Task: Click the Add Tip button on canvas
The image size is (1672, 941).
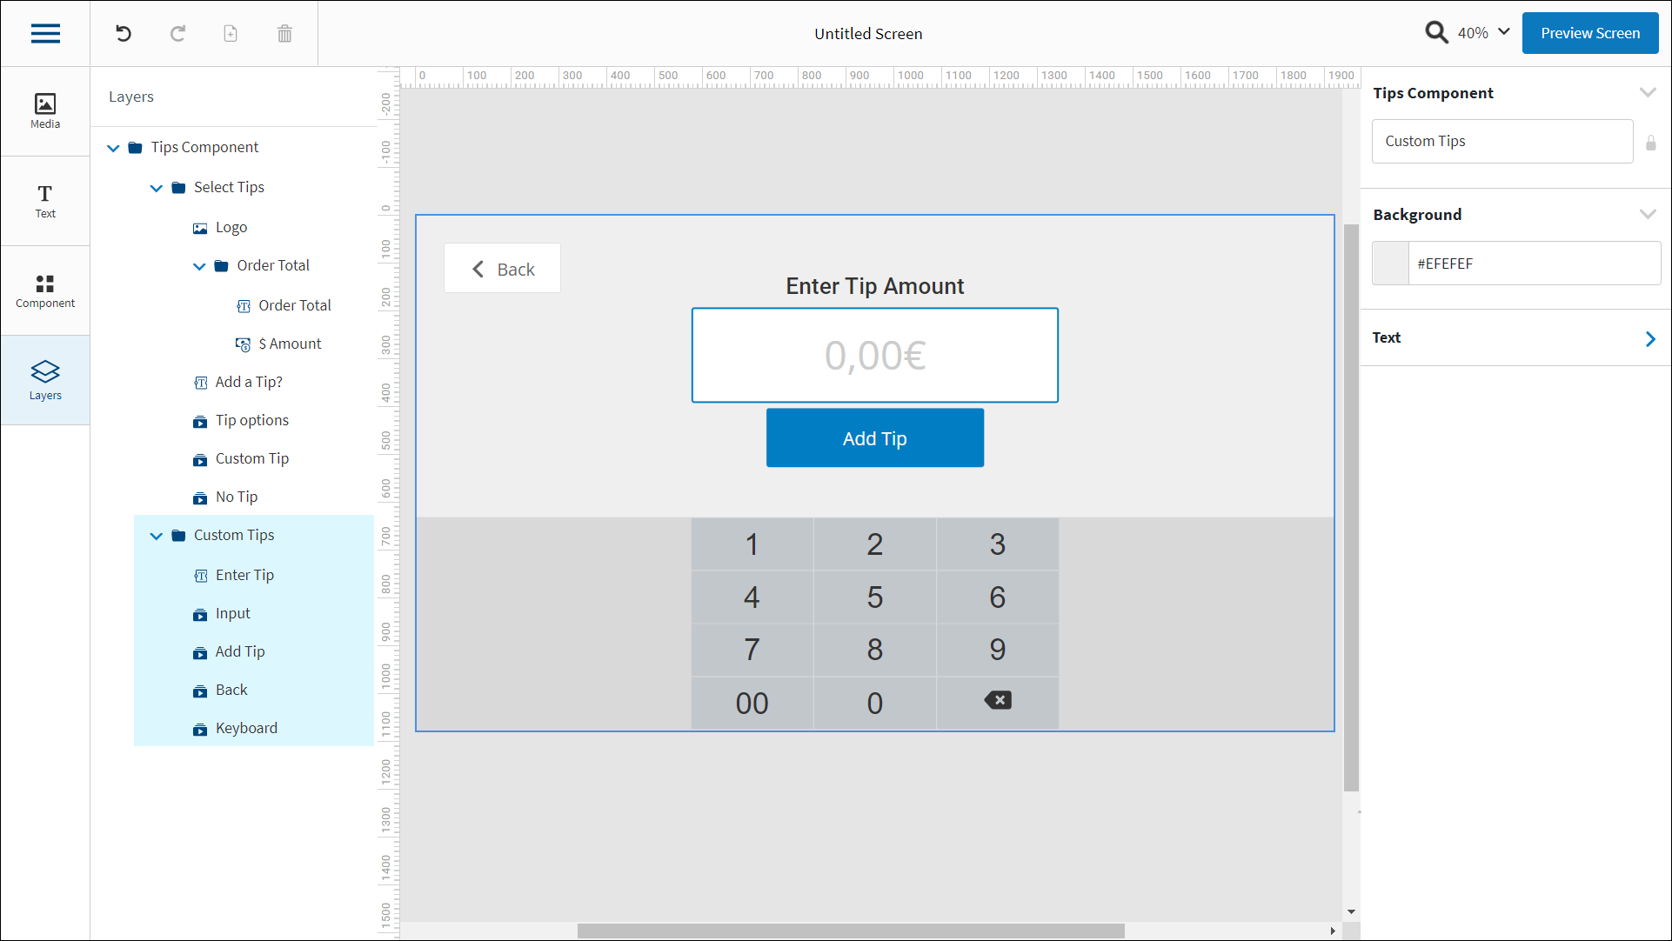Action: coord(874,438)
